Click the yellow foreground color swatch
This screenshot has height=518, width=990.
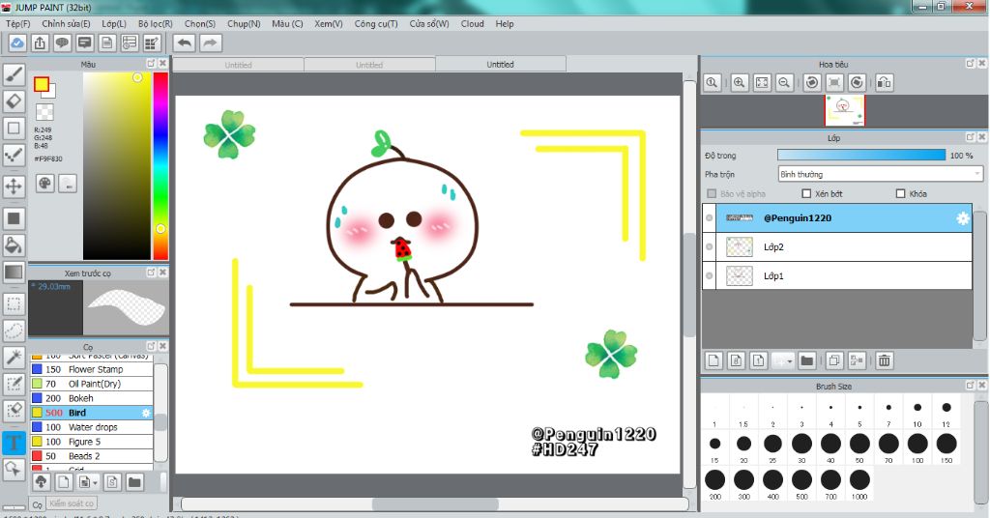coord(42,84)
